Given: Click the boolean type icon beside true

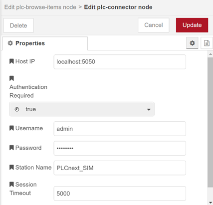Looking at the screenshot, I should [17, 109].
